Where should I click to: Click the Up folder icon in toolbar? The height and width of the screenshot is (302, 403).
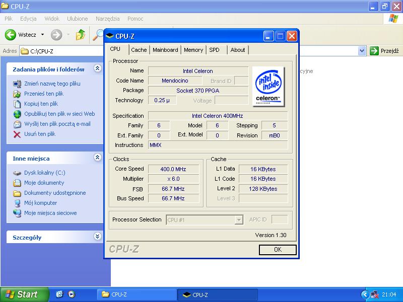81,35
